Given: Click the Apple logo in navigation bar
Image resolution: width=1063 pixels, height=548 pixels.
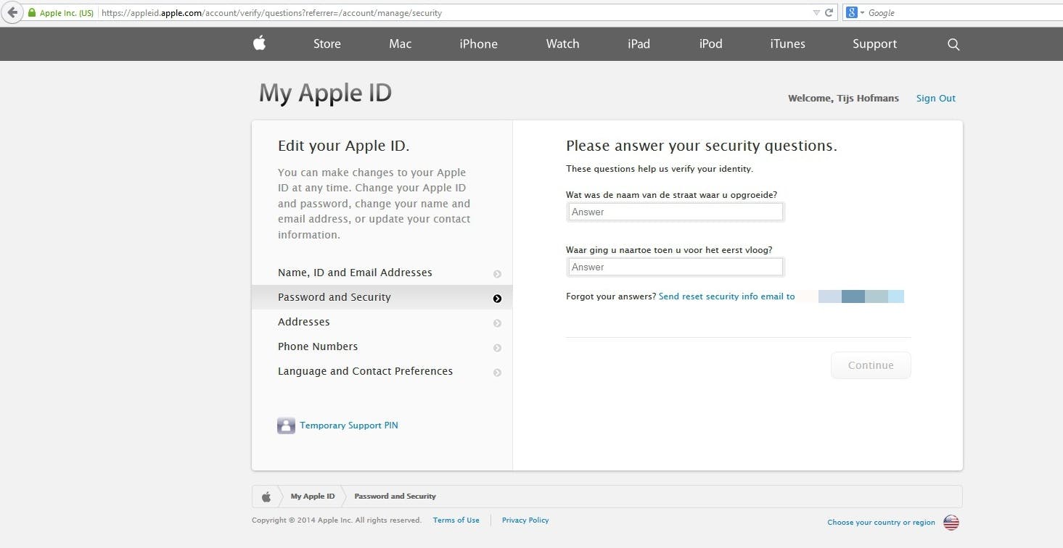Looking at the screenshot, I should (259, 43).
